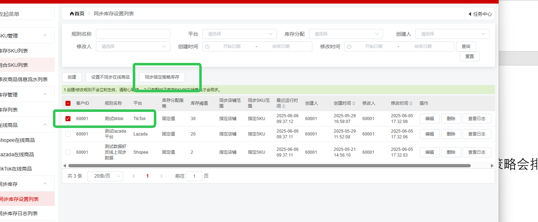Open the 20条/页 page size dropdown
The height and width of the screenshot is (222, 538).
click(105, 176)
